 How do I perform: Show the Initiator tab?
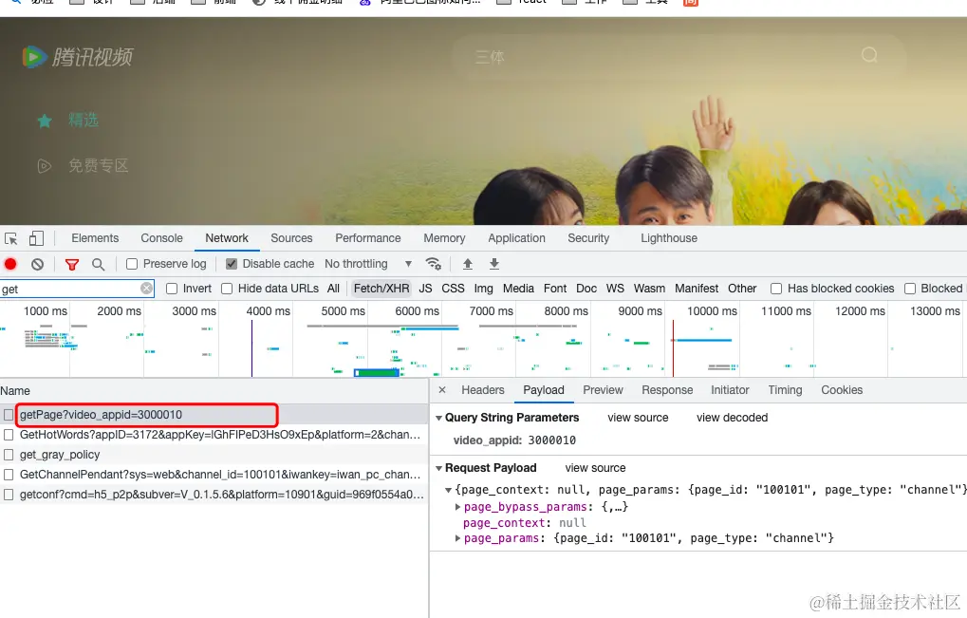click(730, 390)
